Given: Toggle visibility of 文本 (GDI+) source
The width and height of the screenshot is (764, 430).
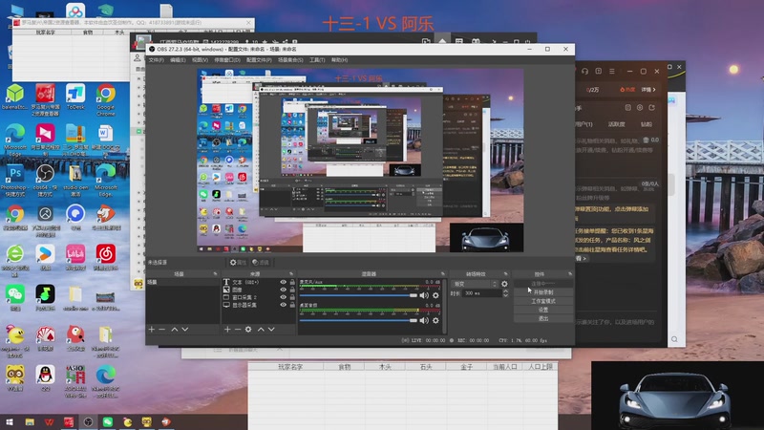Looking at the screenshot, I should [283, 282].
